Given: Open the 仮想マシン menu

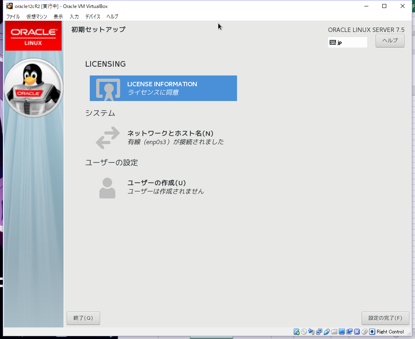Looking at the screenshot, I should pyautogui.click(x=36, y=16).
